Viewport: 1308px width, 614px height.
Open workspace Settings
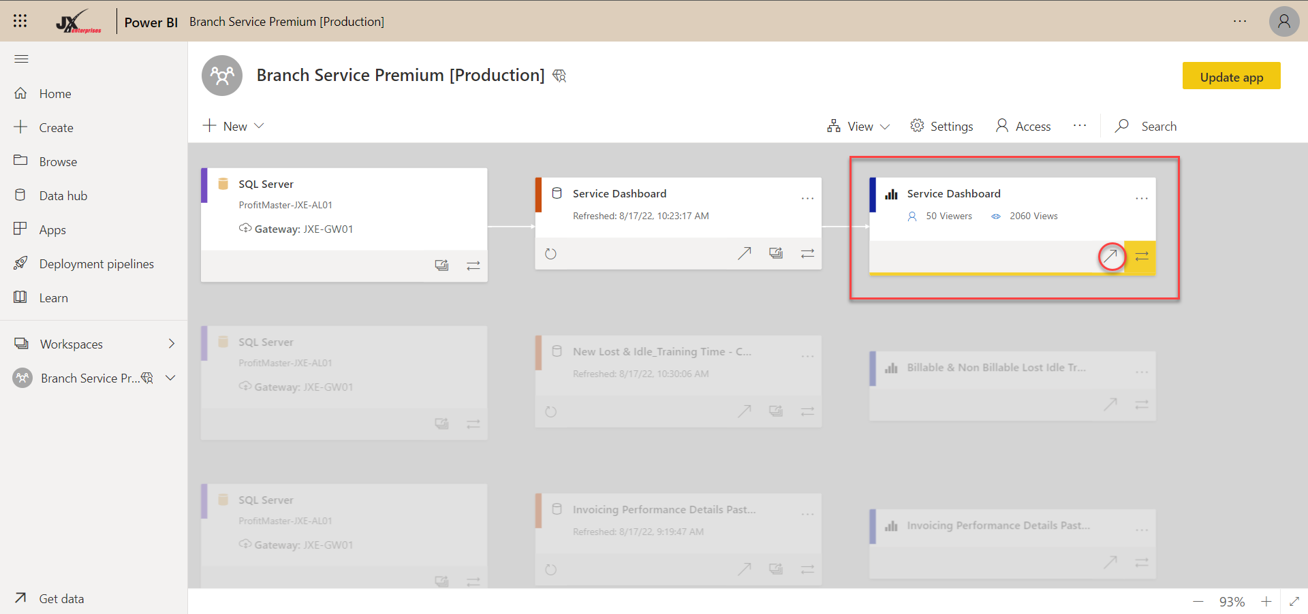(941, 127)
